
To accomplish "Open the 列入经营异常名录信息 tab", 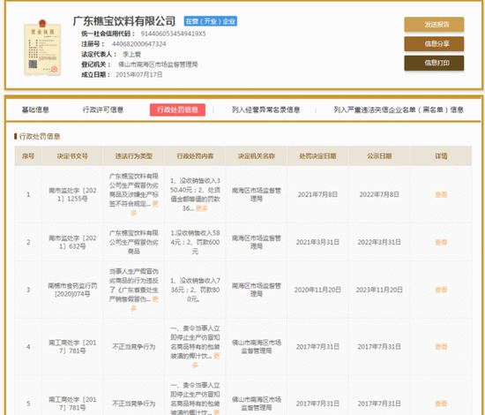I will 265,109.
